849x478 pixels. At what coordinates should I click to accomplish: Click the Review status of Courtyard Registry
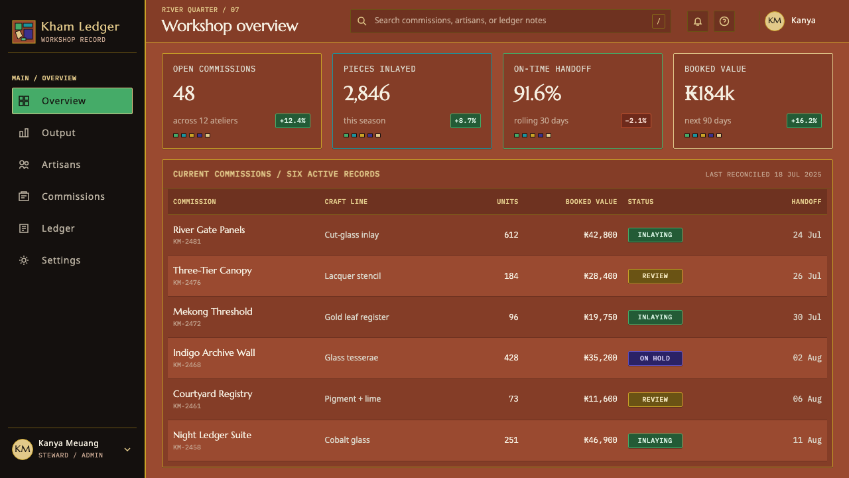(655, 400)
